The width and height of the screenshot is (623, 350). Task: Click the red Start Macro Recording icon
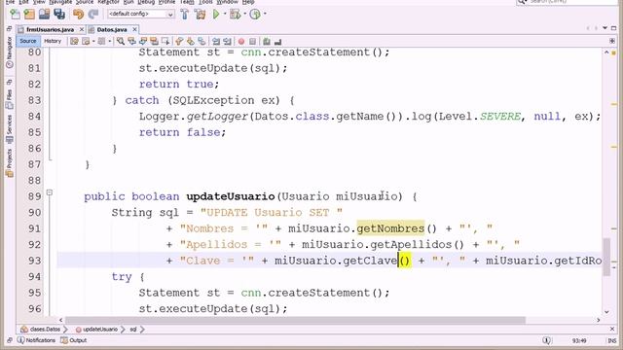tap(241, 41)
